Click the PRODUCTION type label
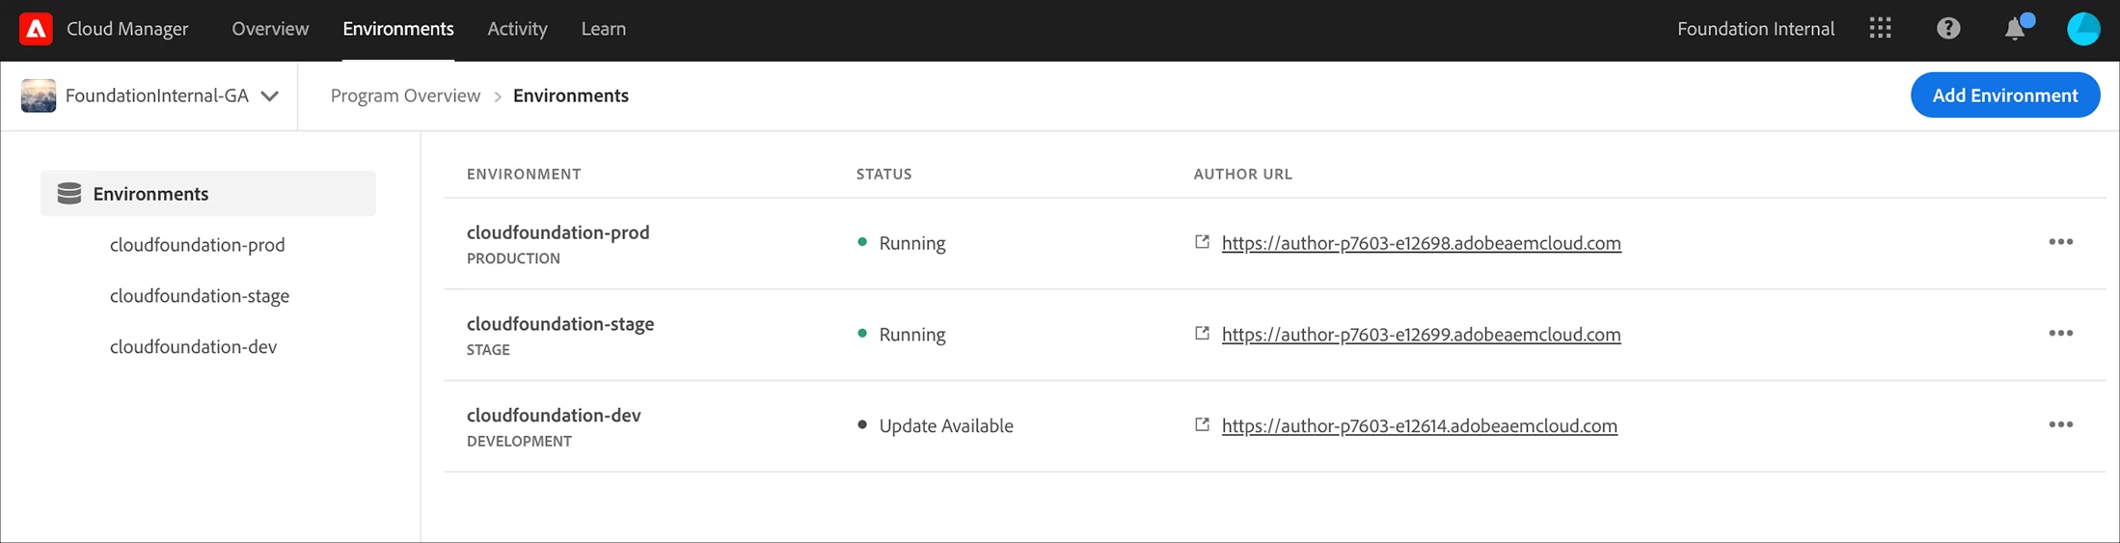The width and height of the screenshot is (2120, 543). 513,258
